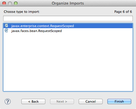Click the Page 6 of 6 indicator
The width and height of the screenshot is (136, 109).
[123, 12]
